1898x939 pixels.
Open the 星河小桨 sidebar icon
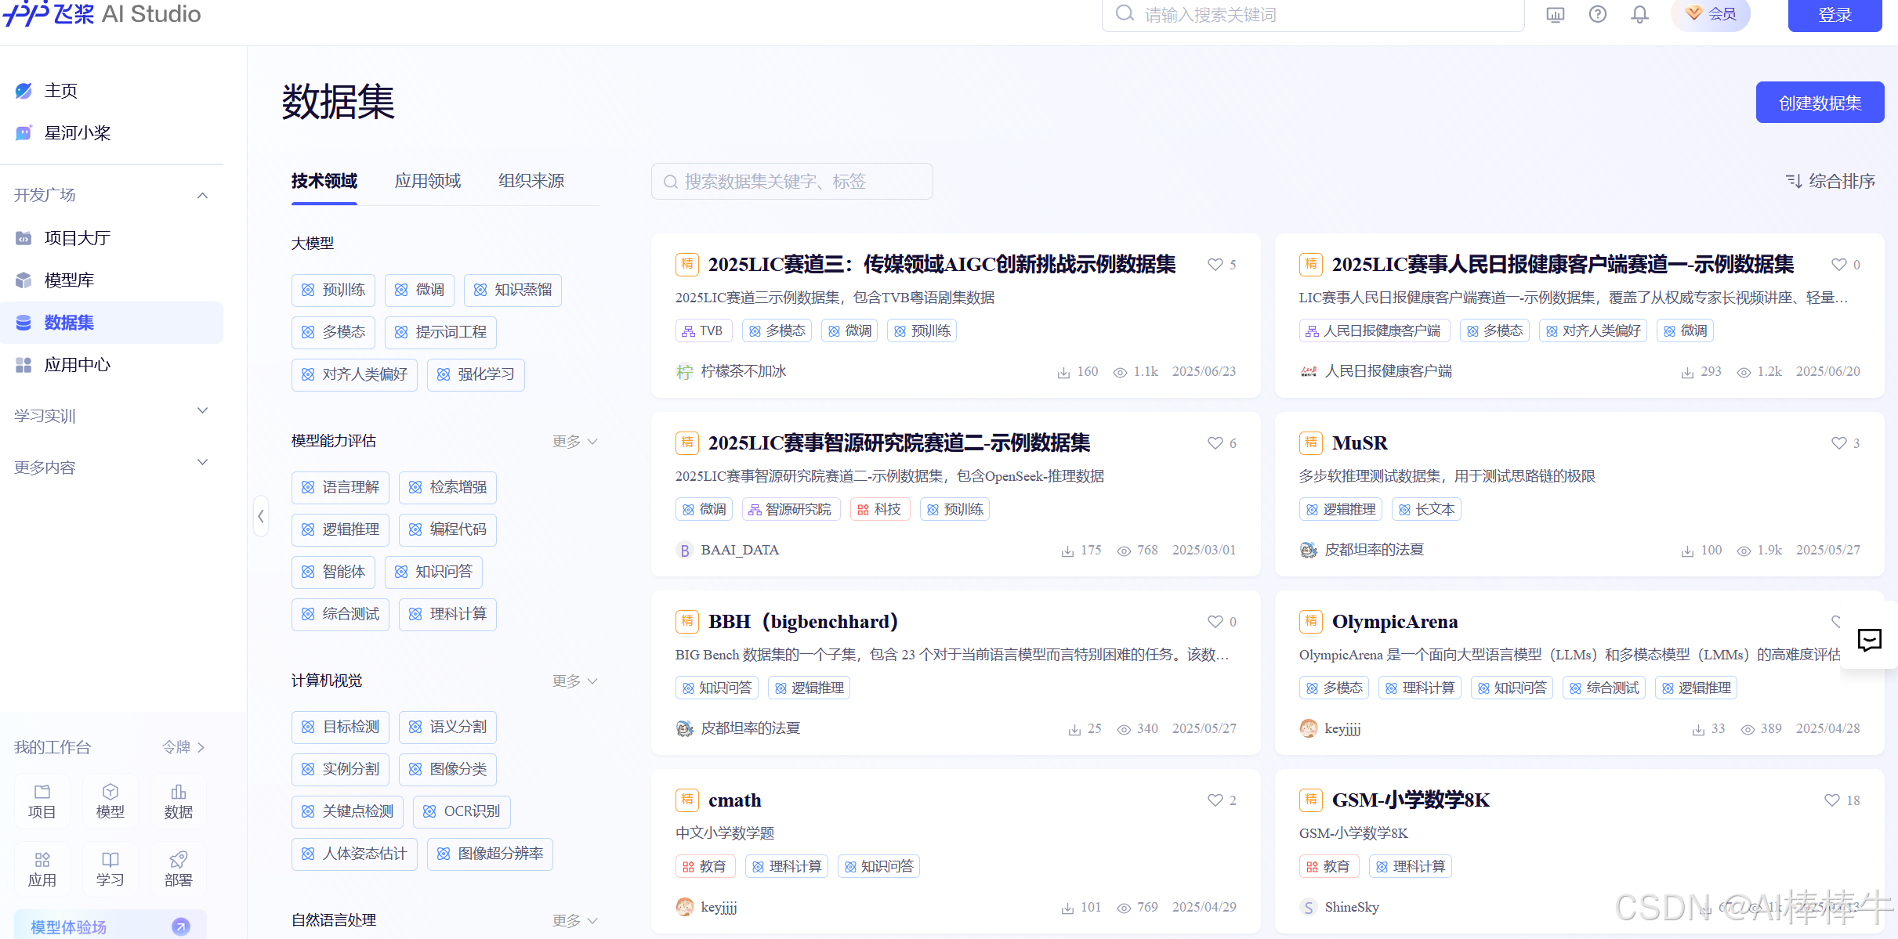pos(24,133)
